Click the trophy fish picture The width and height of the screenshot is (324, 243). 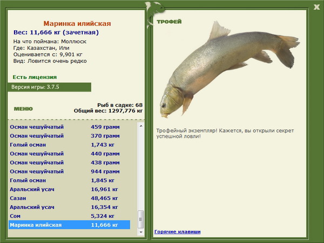click(x=230, y=69)
